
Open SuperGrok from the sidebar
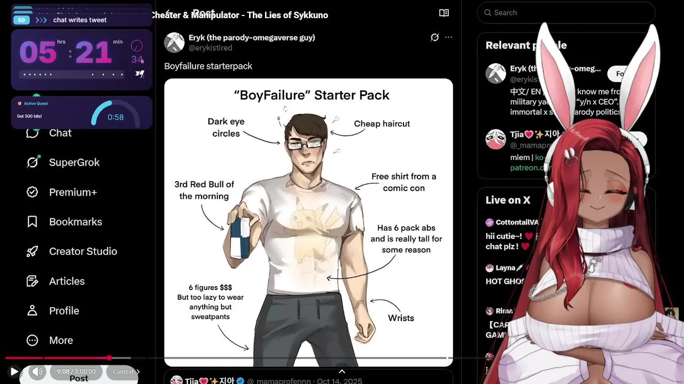pos(63,162)
